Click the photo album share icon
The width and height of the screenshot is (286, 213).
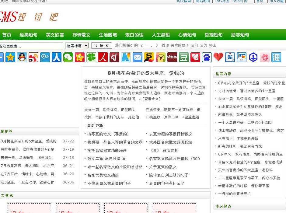point(242,57)
